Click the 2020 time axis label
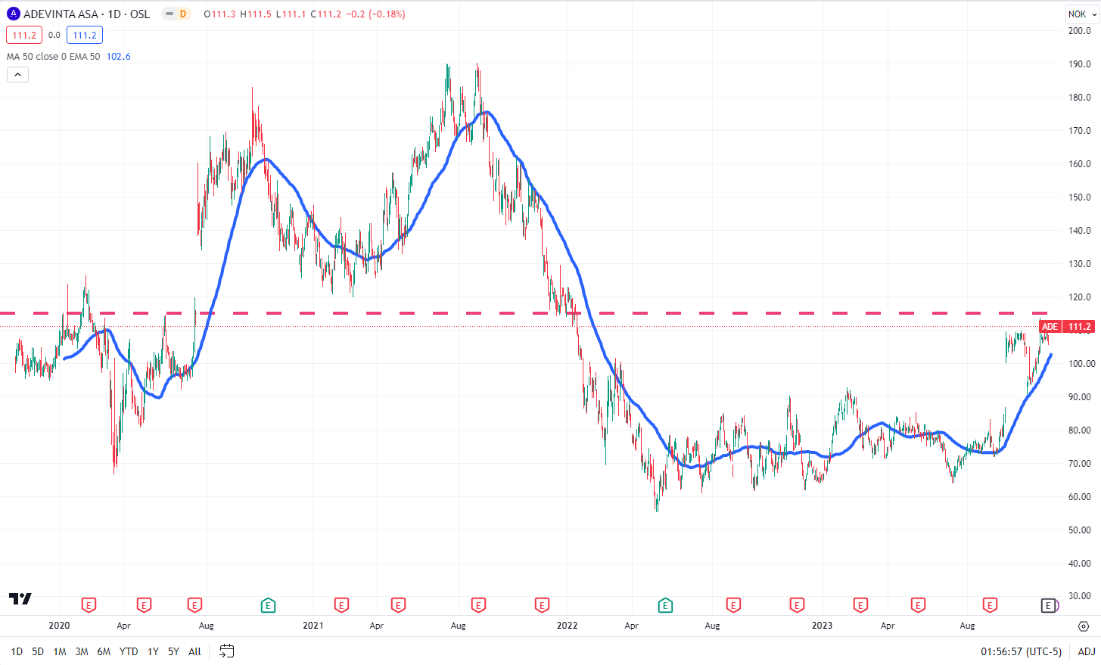The height and width of the screenshot is (665, 1101). (x=59, y=626)
